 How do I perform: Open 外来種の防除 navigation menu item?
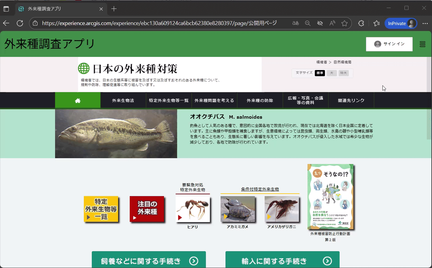[260, 100]
